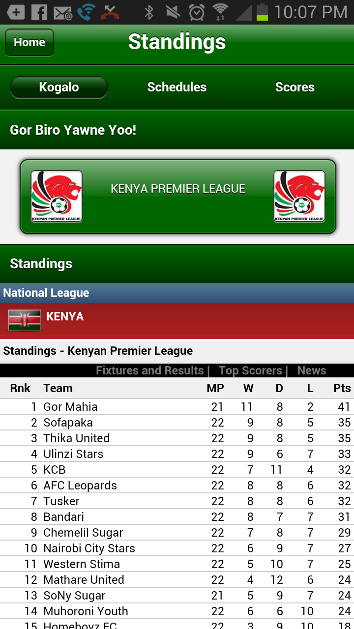Tap the right Kenyan Premier League logo
This screenshot has width=354, height=629.
tap(299, 196)
